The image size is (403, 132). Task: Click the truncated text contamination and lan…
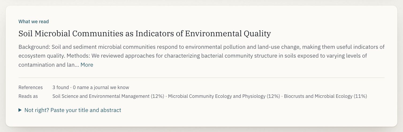tap(49, 65)
